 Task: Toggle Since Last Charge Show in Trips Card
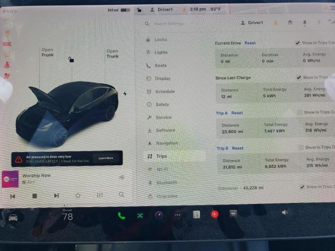click(x=299, y=77)
